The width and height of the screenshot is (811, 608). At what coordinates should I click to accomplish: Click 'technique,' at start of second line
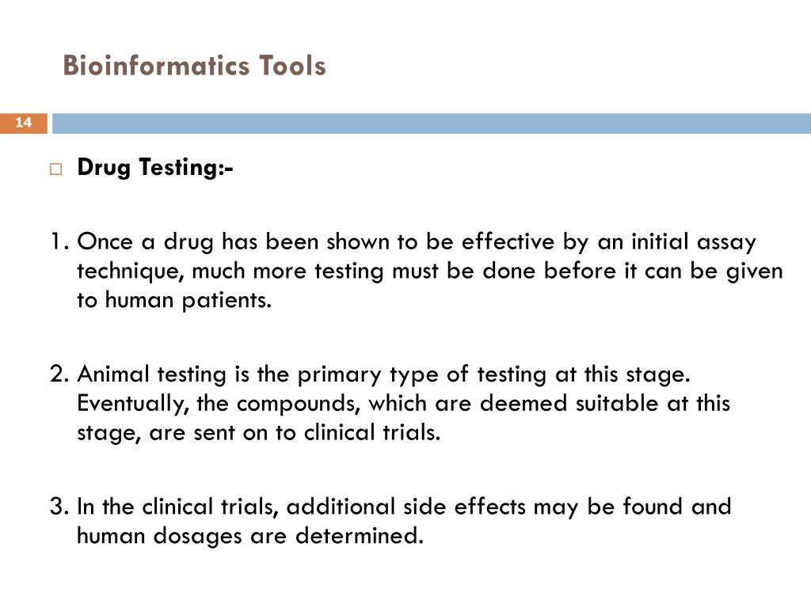click(131, 272)
